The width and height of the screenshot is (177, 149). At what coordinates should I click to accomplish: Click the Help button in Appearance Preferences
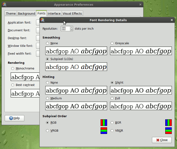coord(14,118)
